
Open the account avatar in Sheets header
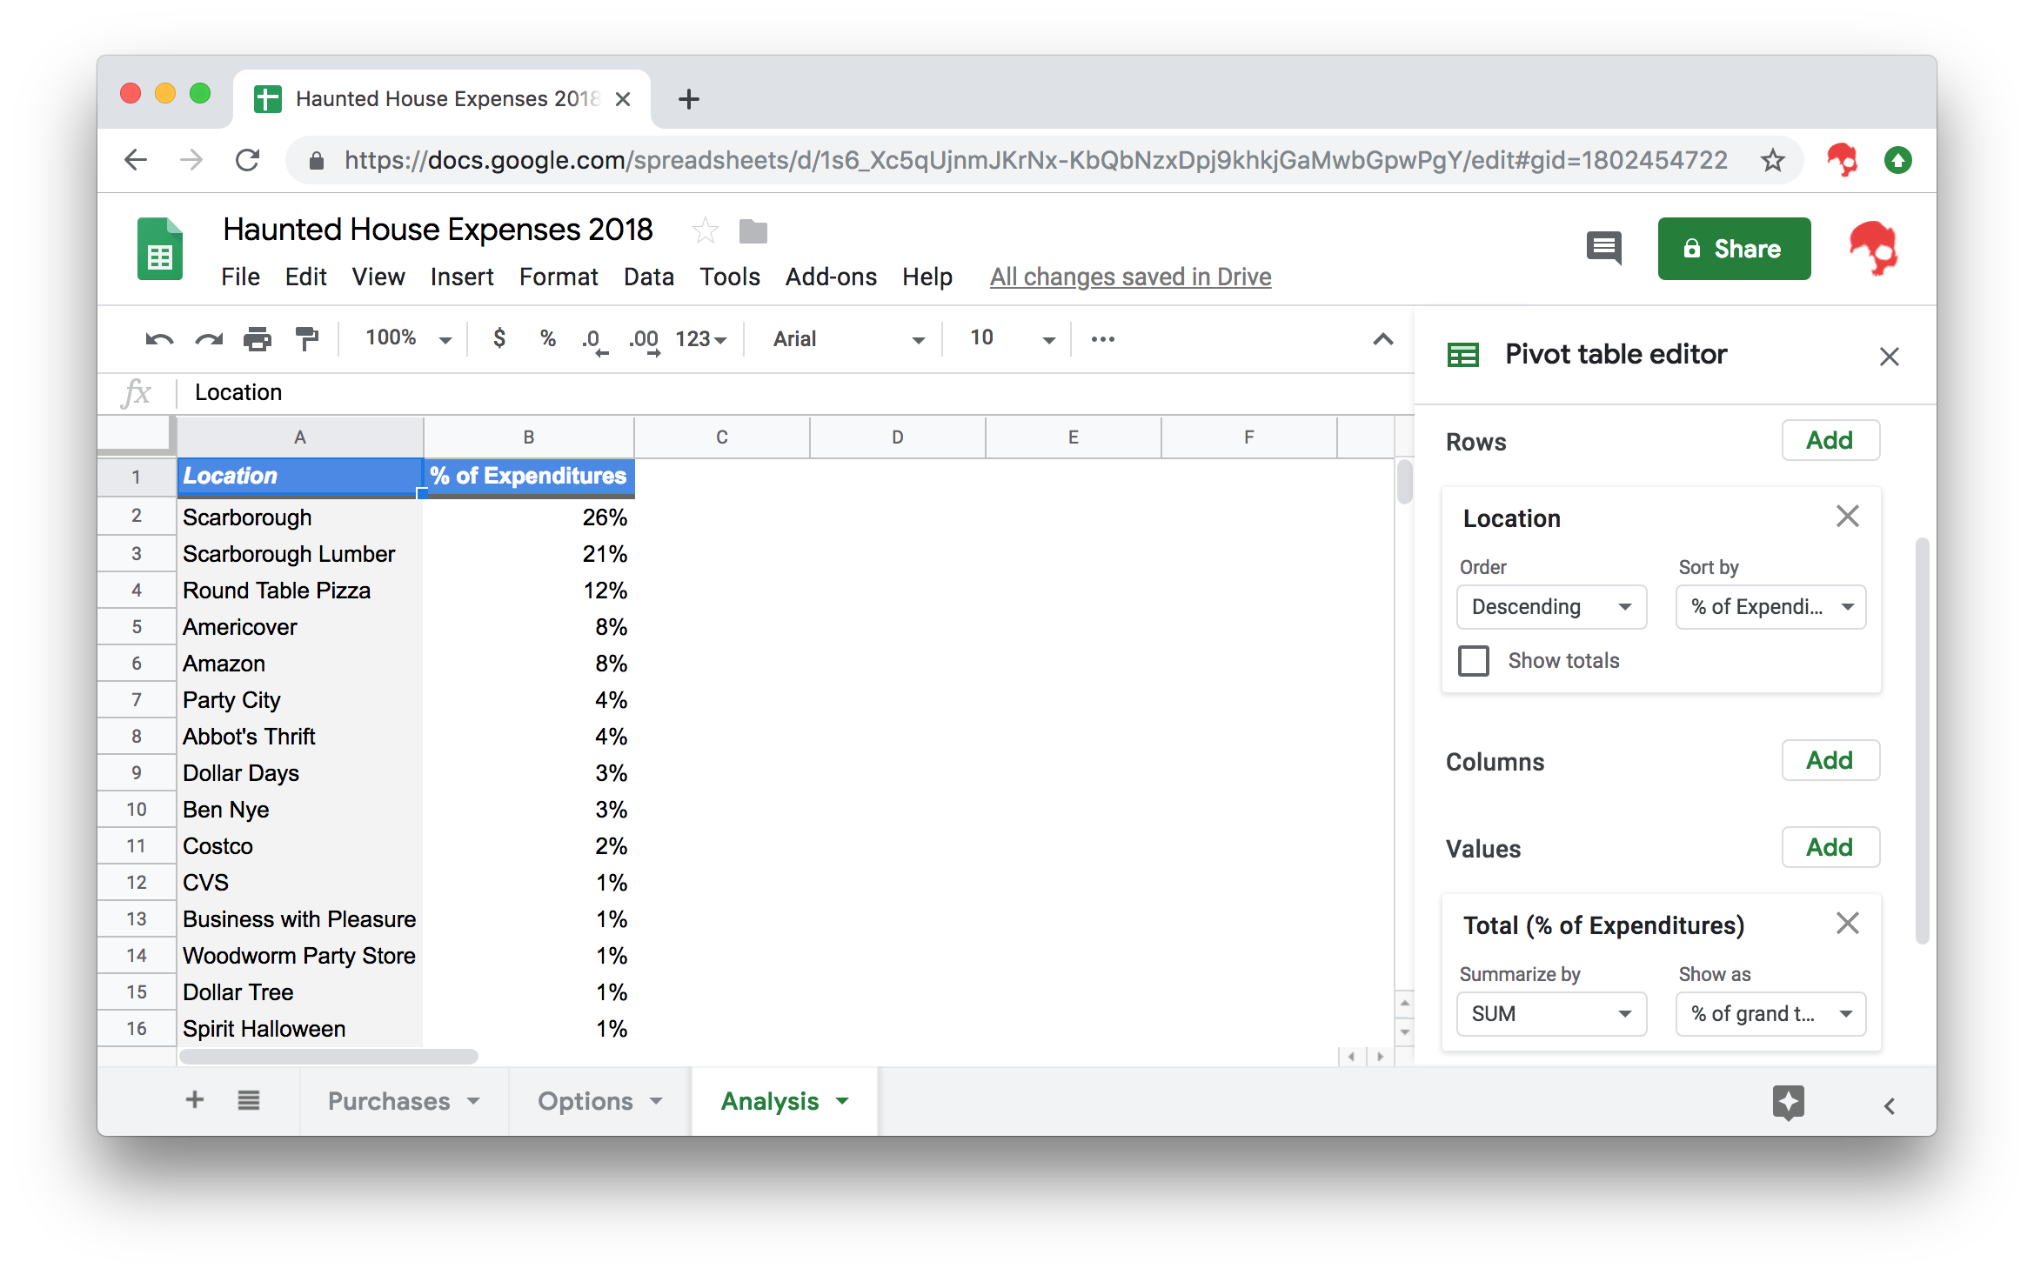click(1873, 249)
